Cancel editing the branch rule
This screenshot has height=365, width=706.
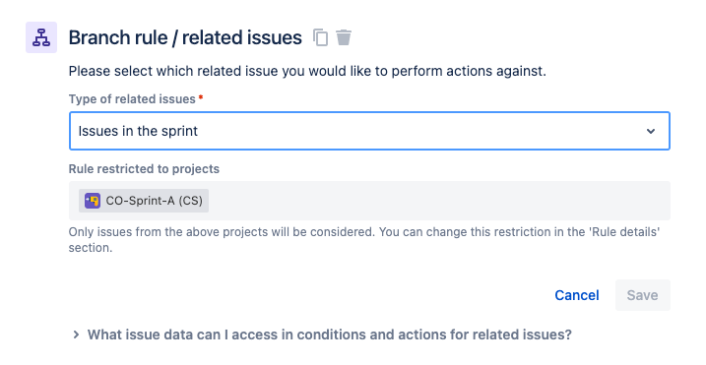point(577,295)
